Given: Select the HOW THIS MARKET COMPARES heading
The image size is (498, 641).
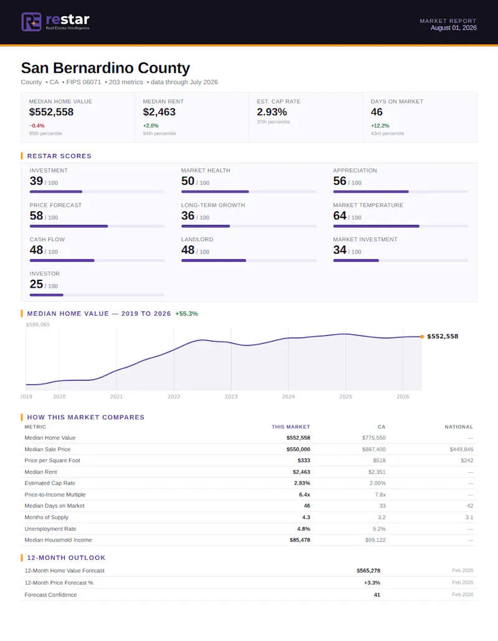Looking at the screenshot, I should click(86, 417).
